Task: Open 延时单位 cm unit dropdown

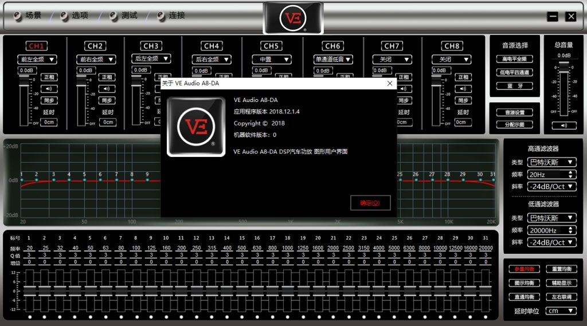Action: (x=561, y=311)
